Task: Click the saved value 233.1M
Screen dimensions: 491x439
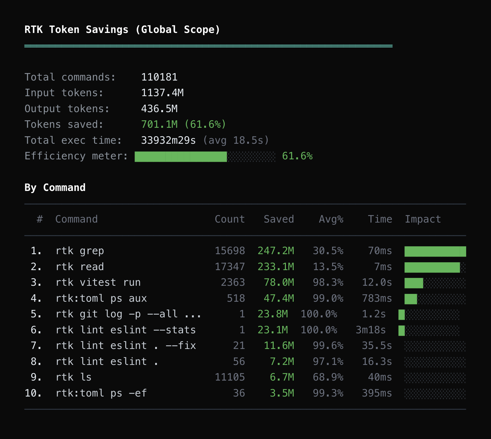Action: click(276, 267)
